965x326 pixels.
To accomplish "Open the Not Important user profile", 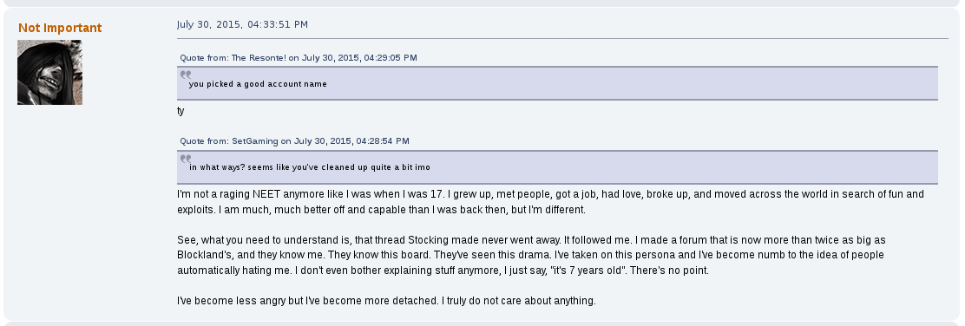I will [x=60, y=28].
